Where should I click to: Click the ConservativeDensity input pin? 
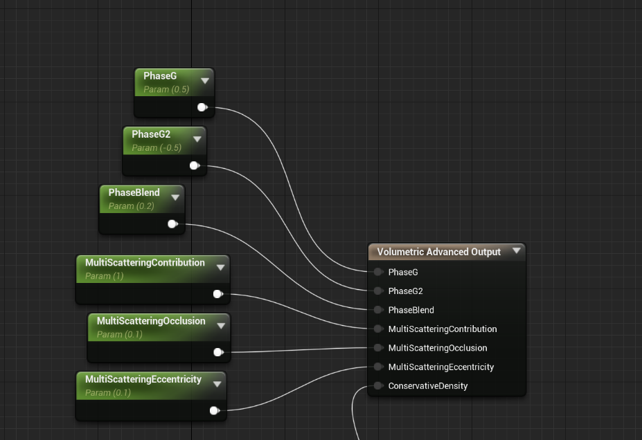(x=377, y=385)
